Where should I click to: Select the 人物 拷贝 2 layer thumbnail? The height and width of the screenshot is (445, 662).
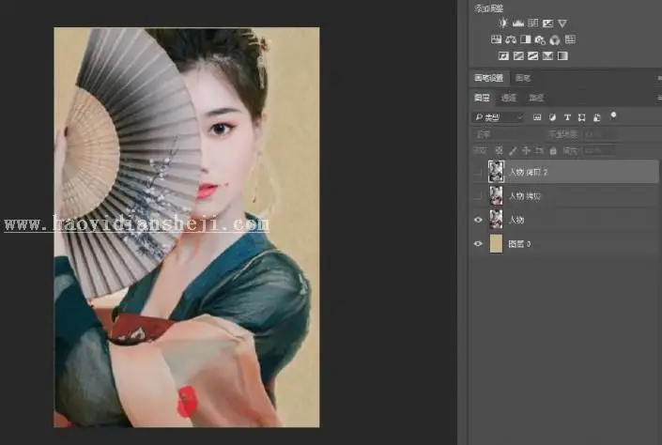[x=496, y=172]
